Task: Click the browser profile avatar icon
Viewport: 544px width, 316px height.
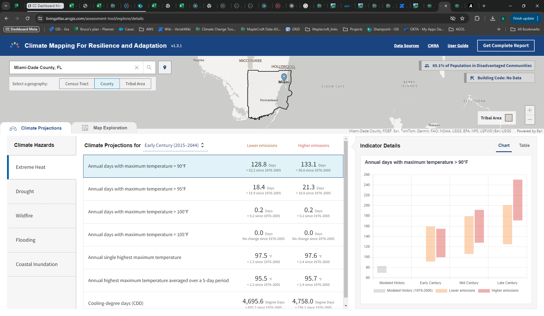Action: coord(504,18)
